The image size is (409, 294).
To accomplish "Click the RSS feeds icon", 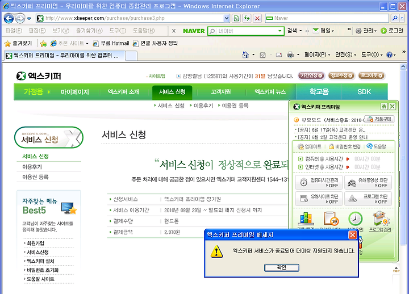I will [x=262, y=54].
